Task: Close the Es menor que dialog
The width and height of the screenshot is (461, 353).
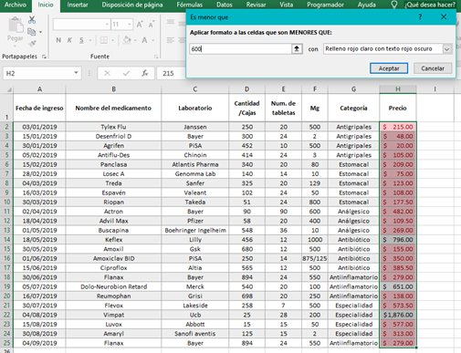Action: tap(444, 17)
